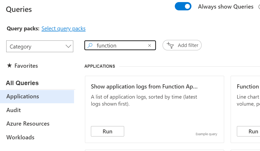Viewport: 260px width, 151px height.
Task: Clear the search box with the X icon
Action: (x=150, y=45)
